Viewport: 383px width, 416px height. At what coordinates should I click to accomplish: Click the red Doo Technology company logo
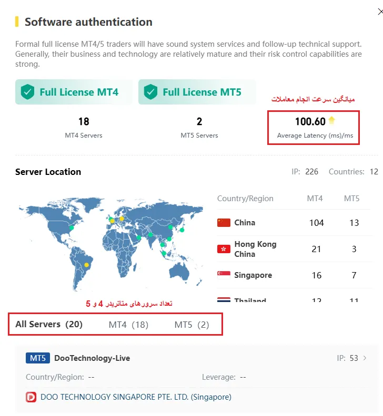tap(31, 397)
